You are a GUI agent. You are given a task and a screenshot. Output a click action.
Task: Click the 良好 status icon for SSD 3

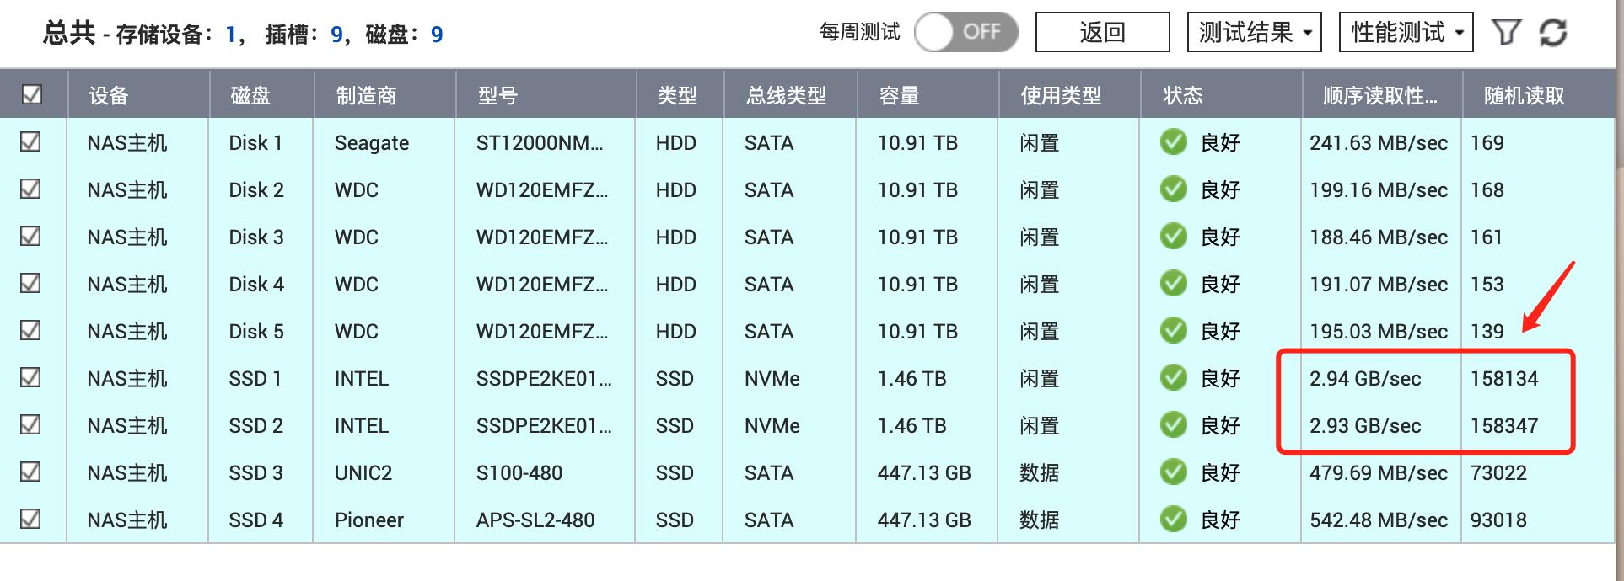(x=1173, y=472)
